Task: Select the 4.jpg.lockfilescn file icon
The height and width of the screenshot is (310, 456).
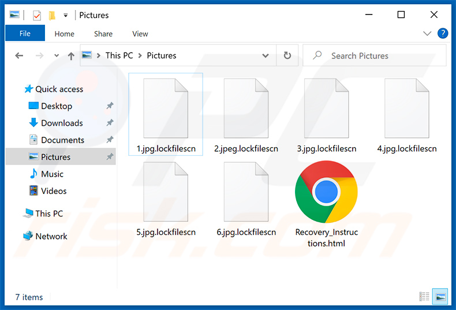Action: tap(407, 108)
